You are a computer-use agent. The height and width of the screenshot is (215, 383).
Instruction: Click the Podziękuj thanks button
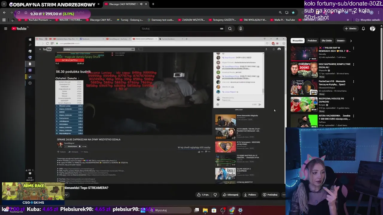pyautogui.click(x=270, y=195)
